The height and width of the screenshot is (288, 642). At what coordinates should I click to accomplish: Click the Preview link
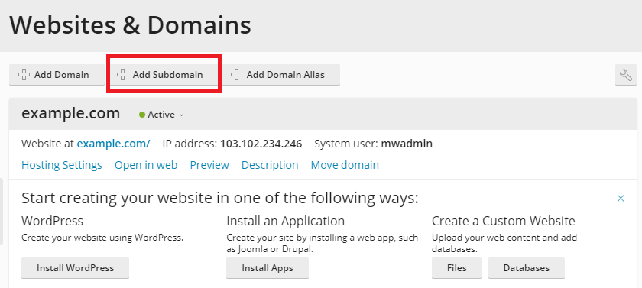pos(209,165)
